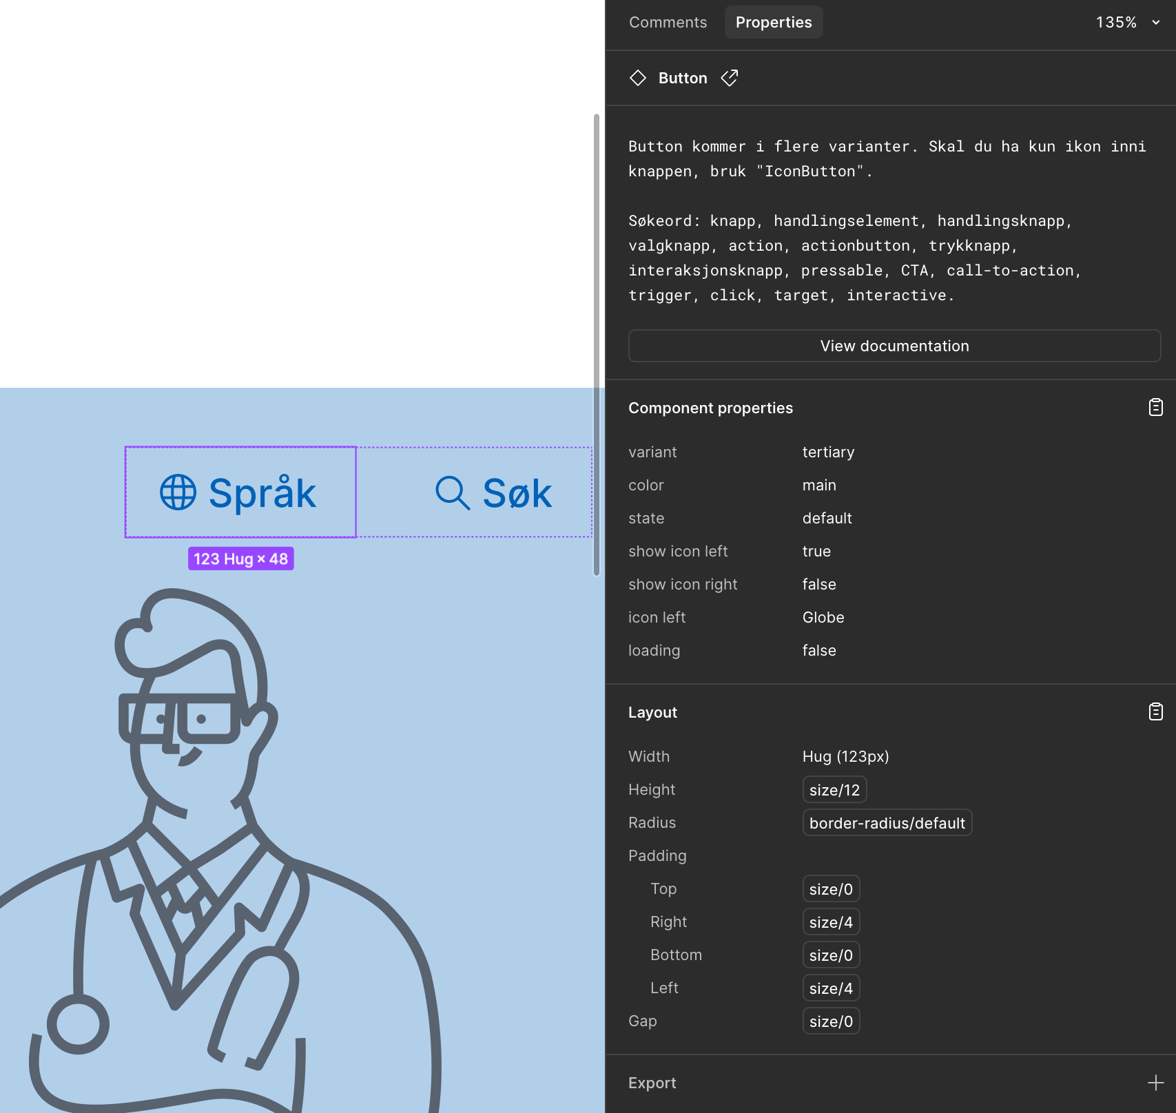Copy Layout values with the clipboard icon
The image size is (1176, 1113).
pos(1155,712)
